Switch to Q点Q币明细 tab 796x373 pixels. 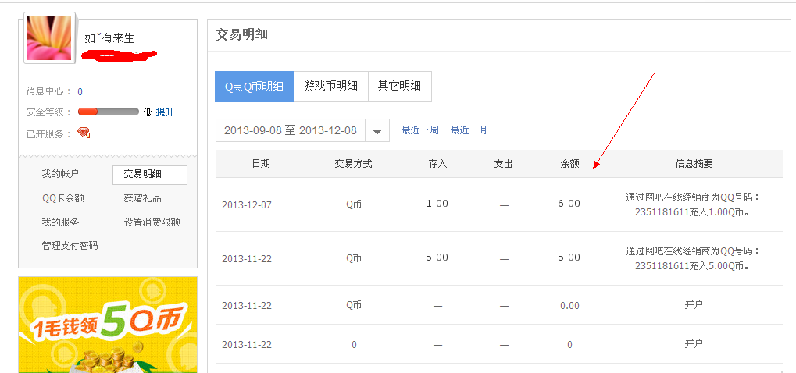tap(255, 87)
